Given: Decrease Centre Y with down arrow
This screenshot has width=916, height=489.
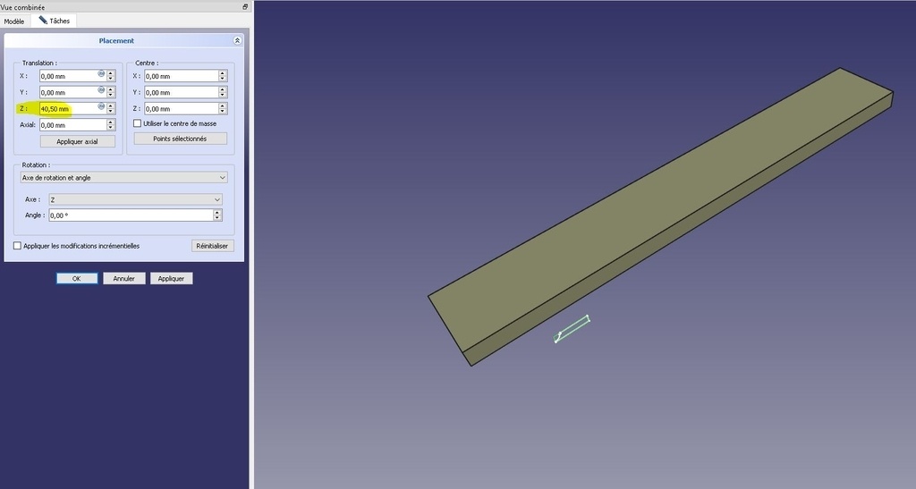Looking at the screenshot, I should (x=223, y=95).
